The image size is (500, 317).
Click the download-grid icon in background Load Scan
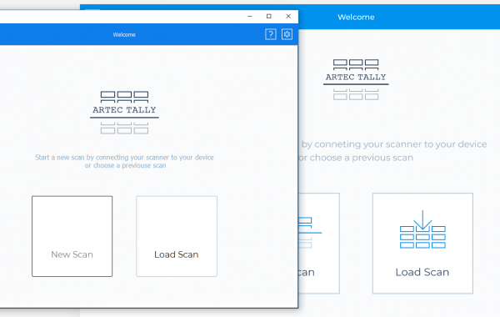tap(422, 229)
